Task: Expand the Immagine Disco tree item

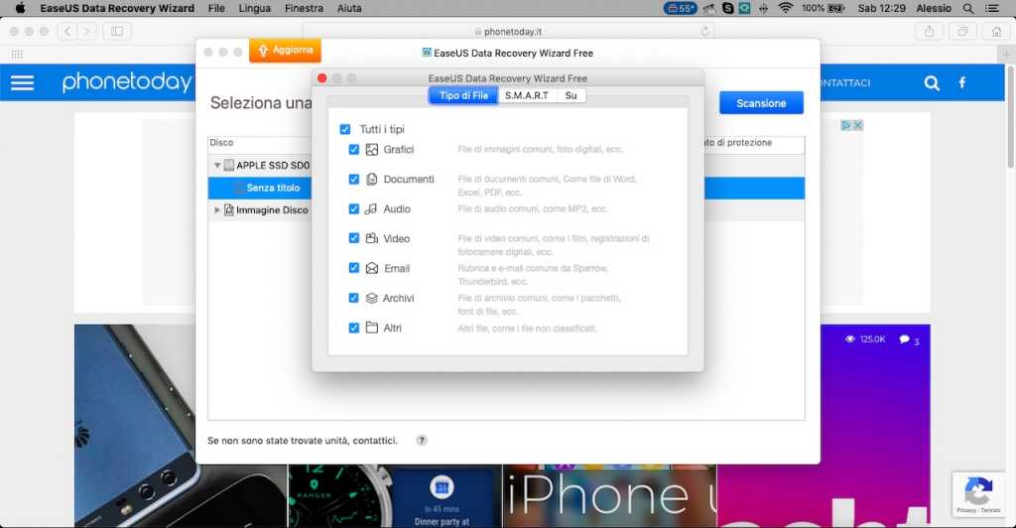Action: 217,210
